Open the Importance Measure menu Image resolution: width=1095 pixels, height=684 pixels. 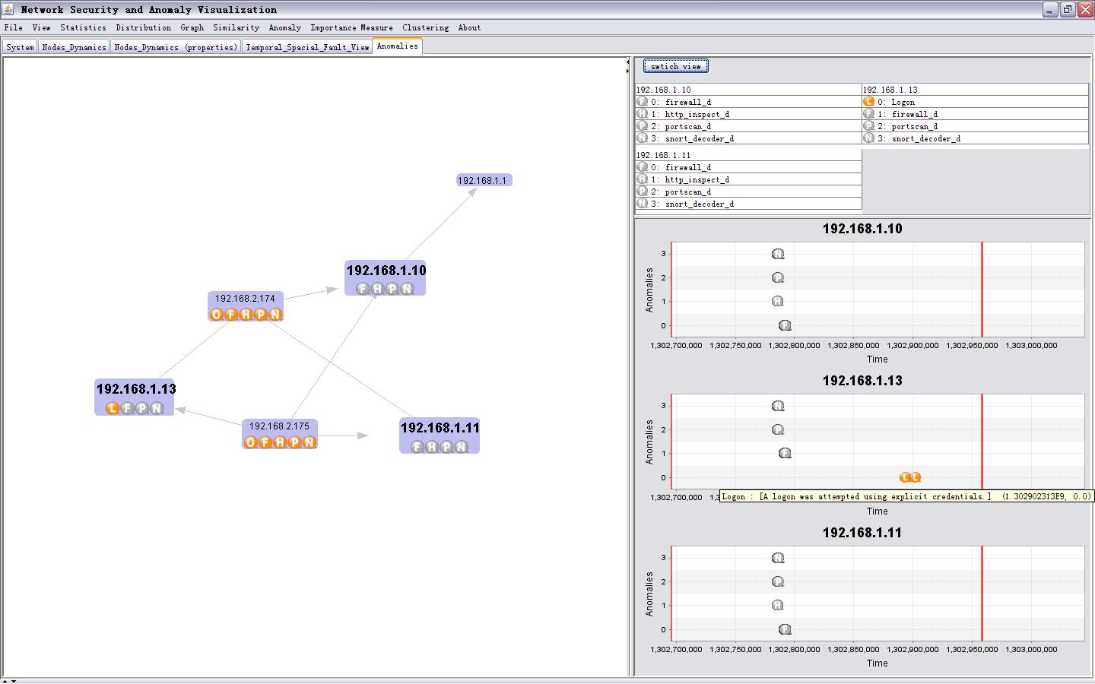click(x=351, y=27)
